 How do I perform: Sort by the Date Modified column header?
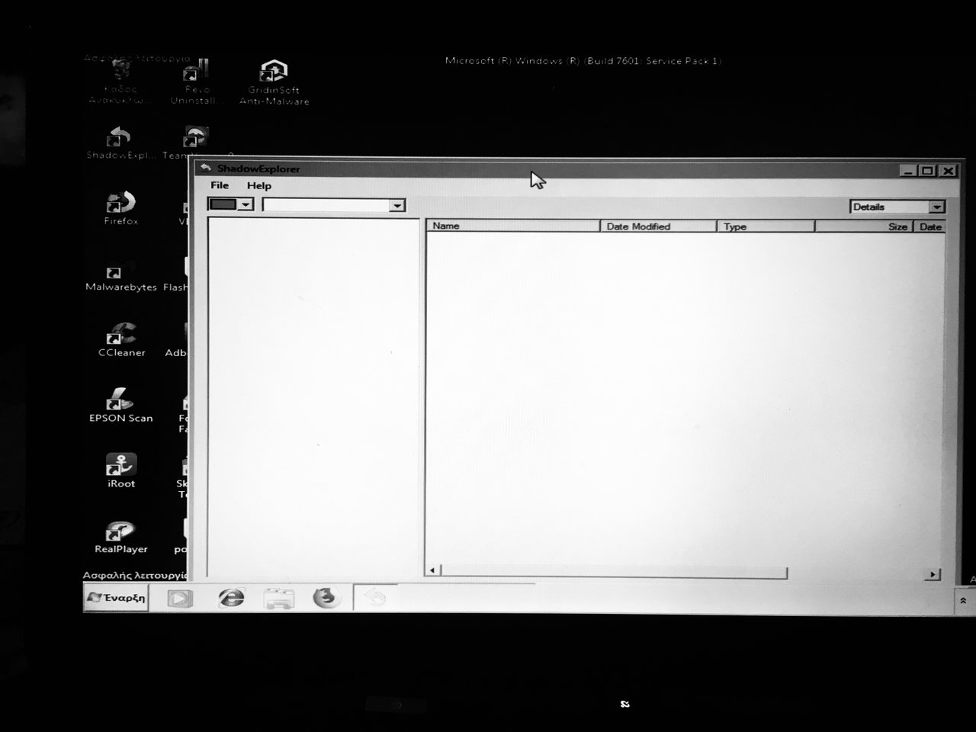[659, 226]
